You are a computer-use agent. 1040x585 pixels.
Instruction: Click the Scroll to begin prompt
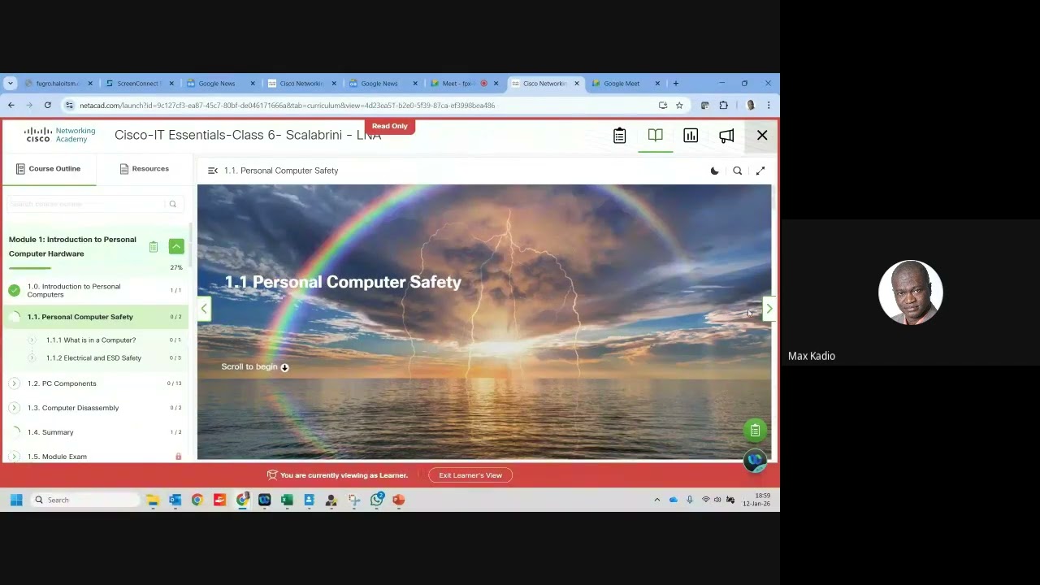coord(254,367)
